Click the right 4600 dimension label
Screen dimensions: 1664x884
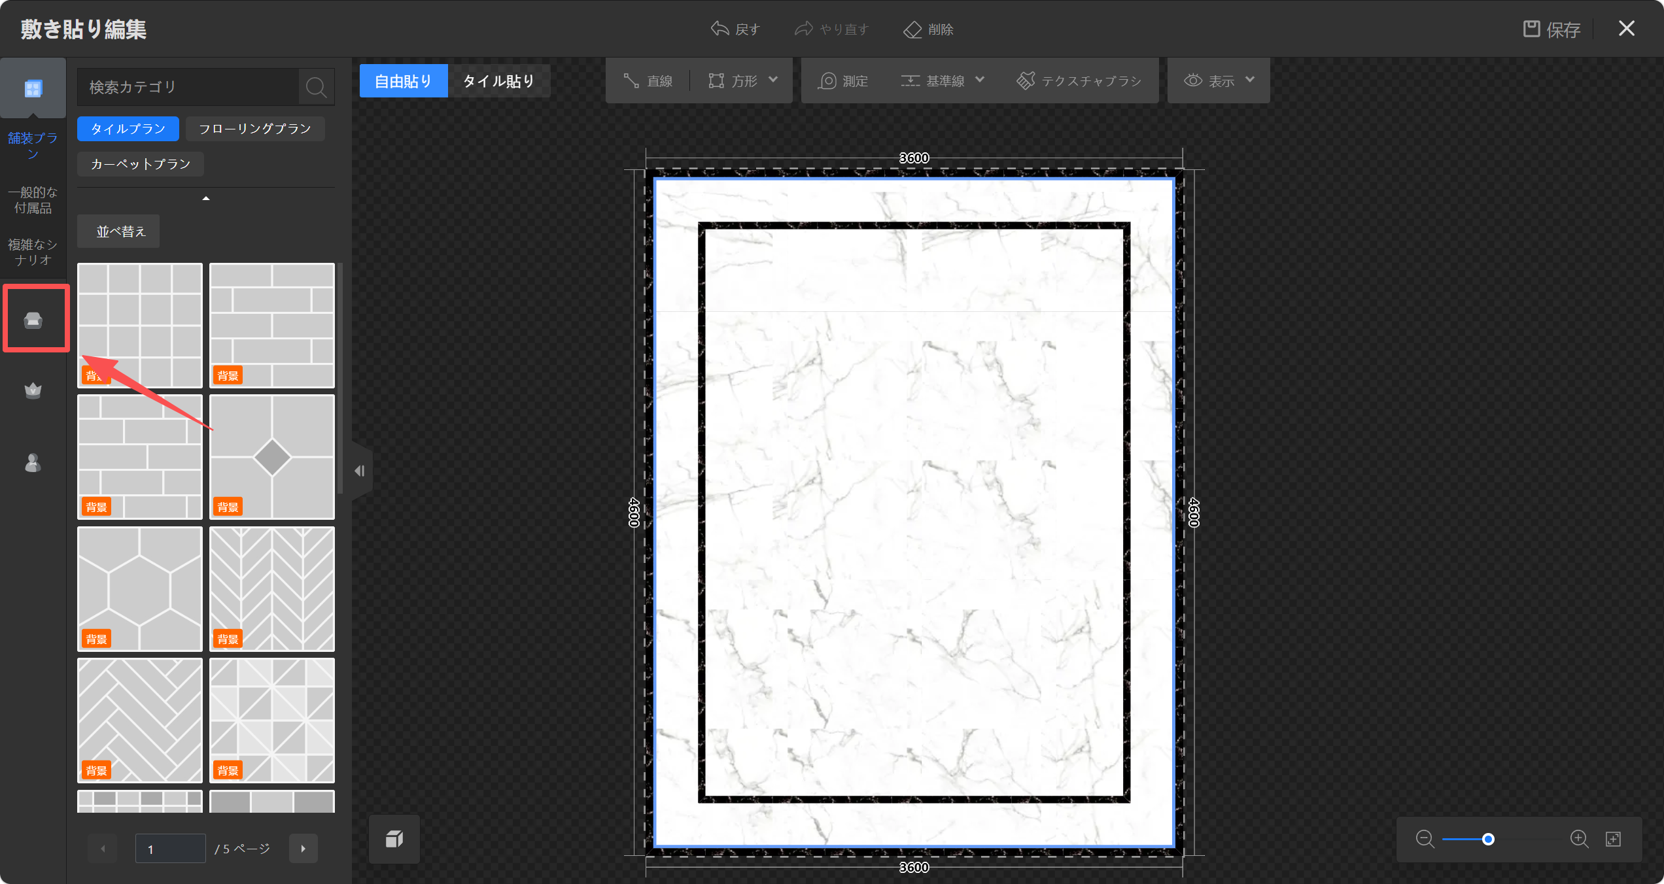1194,512
